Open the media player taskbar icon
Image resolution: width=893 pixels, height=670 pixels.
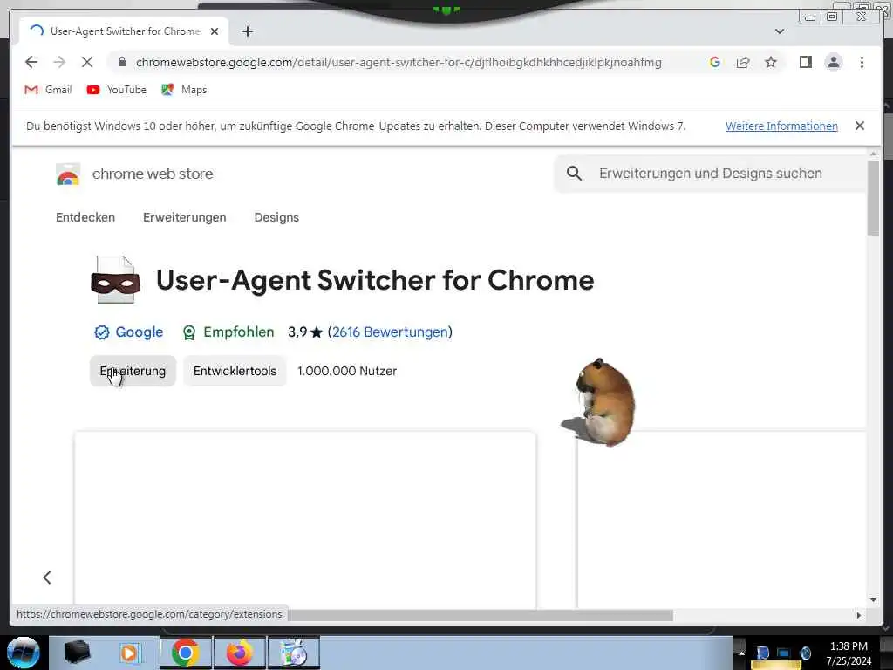pyautogui.click(x=130, y=653)
